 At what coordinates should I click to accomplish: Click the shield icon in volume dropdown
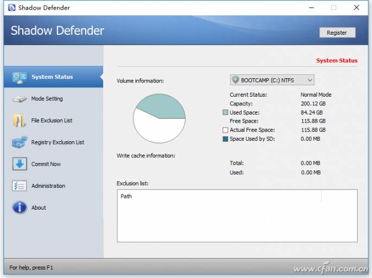pos(235,80)
